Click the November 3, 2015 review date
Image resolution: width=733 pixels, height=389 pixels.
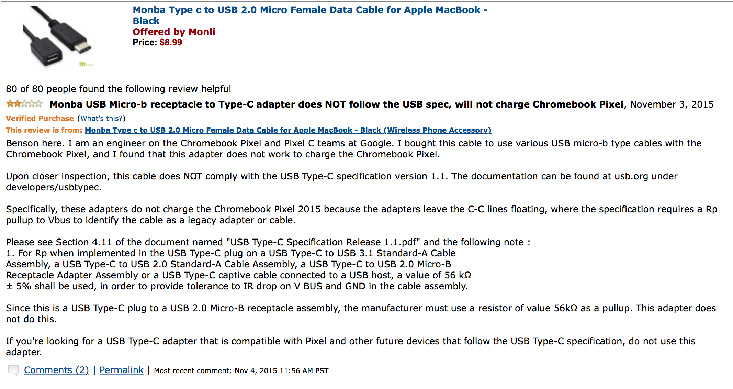click(672, 104)
